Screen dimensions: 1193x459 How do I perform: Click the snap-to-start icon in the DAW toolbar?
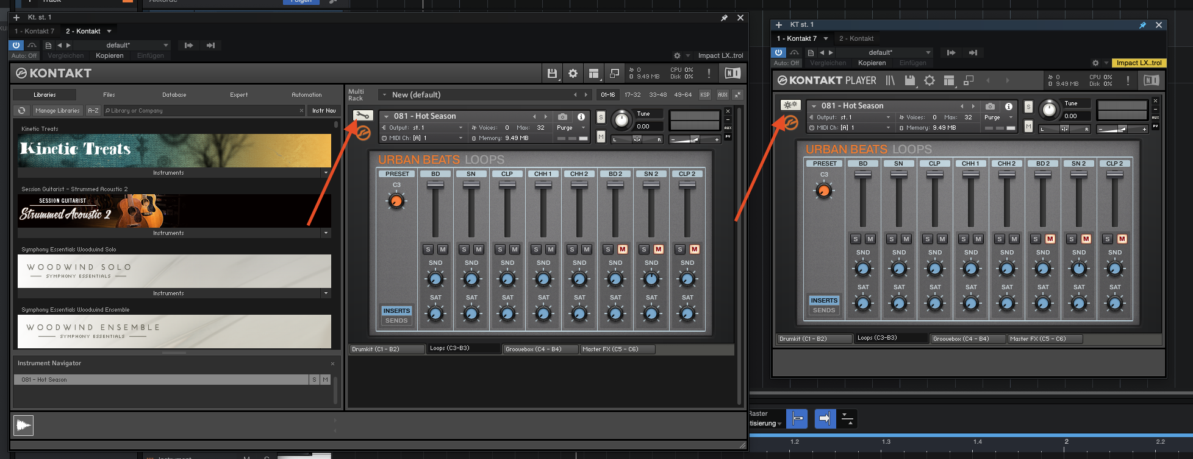(x=797, y=418)
